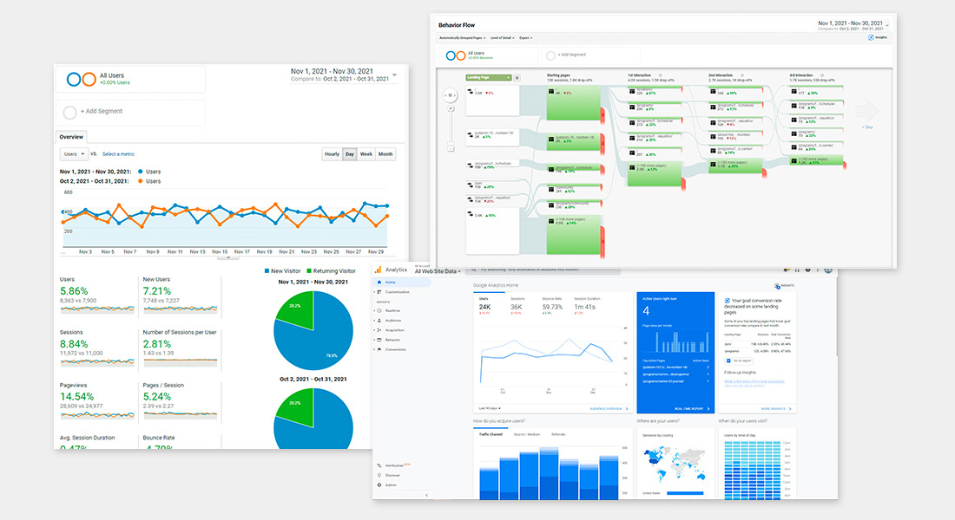The width and height of the screenshot is (955, 520).
Task: Switch chart granularity to Hourly
Action: click(x=332, y=154)
